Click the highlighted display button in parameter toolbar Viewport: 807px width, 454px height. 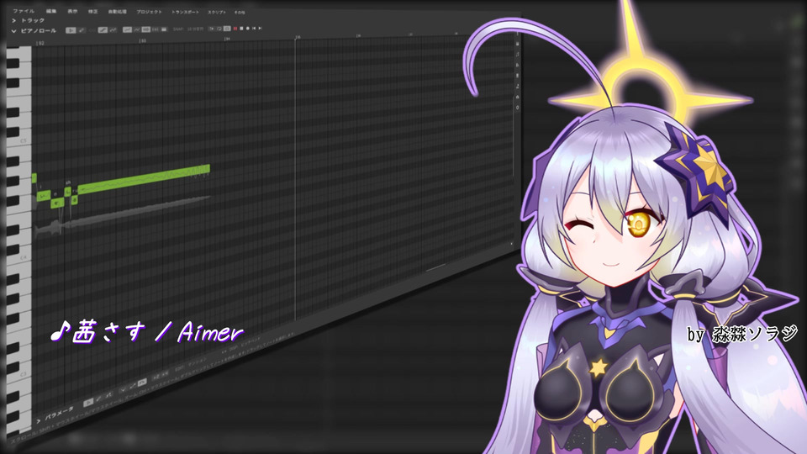point(142,383)
